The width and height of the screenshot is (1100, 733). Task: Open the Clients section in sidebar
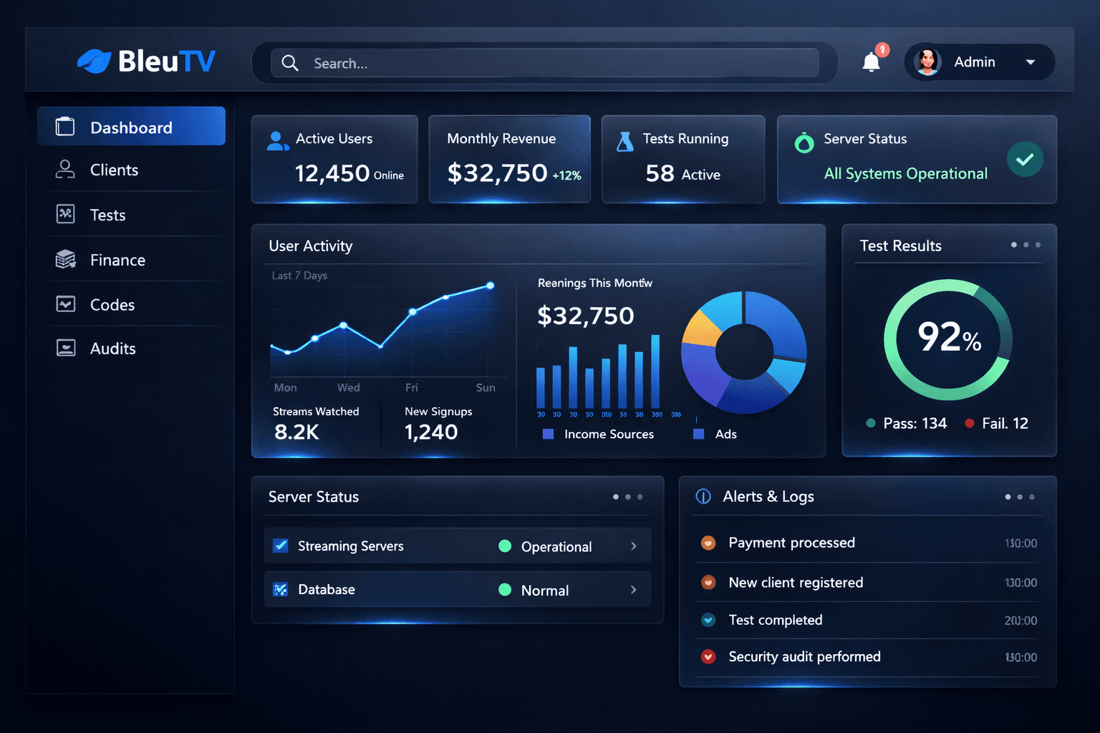coord(114,170)
